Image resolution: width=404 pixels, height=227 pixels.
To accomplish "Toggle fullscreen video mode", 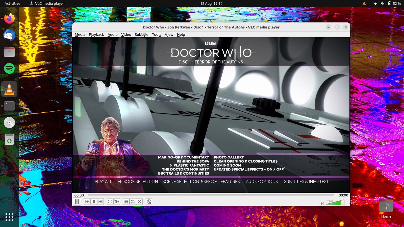I will [x=110, y=202].
